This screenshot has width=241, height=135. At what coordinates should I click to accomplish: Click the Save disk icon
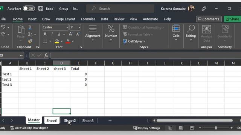(41, 9)
